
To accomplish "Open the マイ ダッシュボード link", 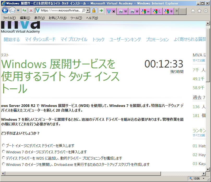I will tap(40, 39).
